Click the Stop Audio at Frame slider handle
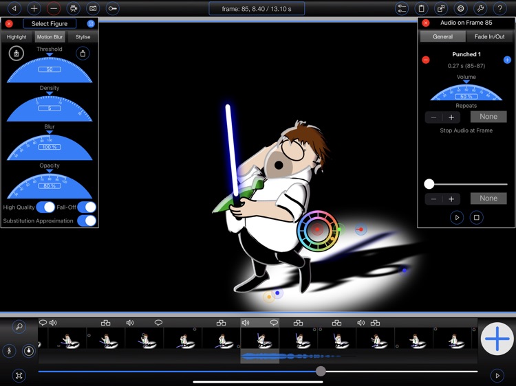The height and width of the screenshot is (386, 516). point(429,184)
